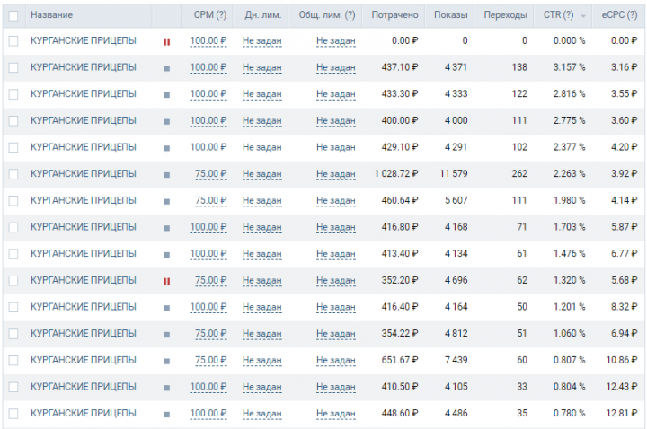Click stop icon for ad with 11 579 impressions
647x429 pixels.
[x=167, y=175]
